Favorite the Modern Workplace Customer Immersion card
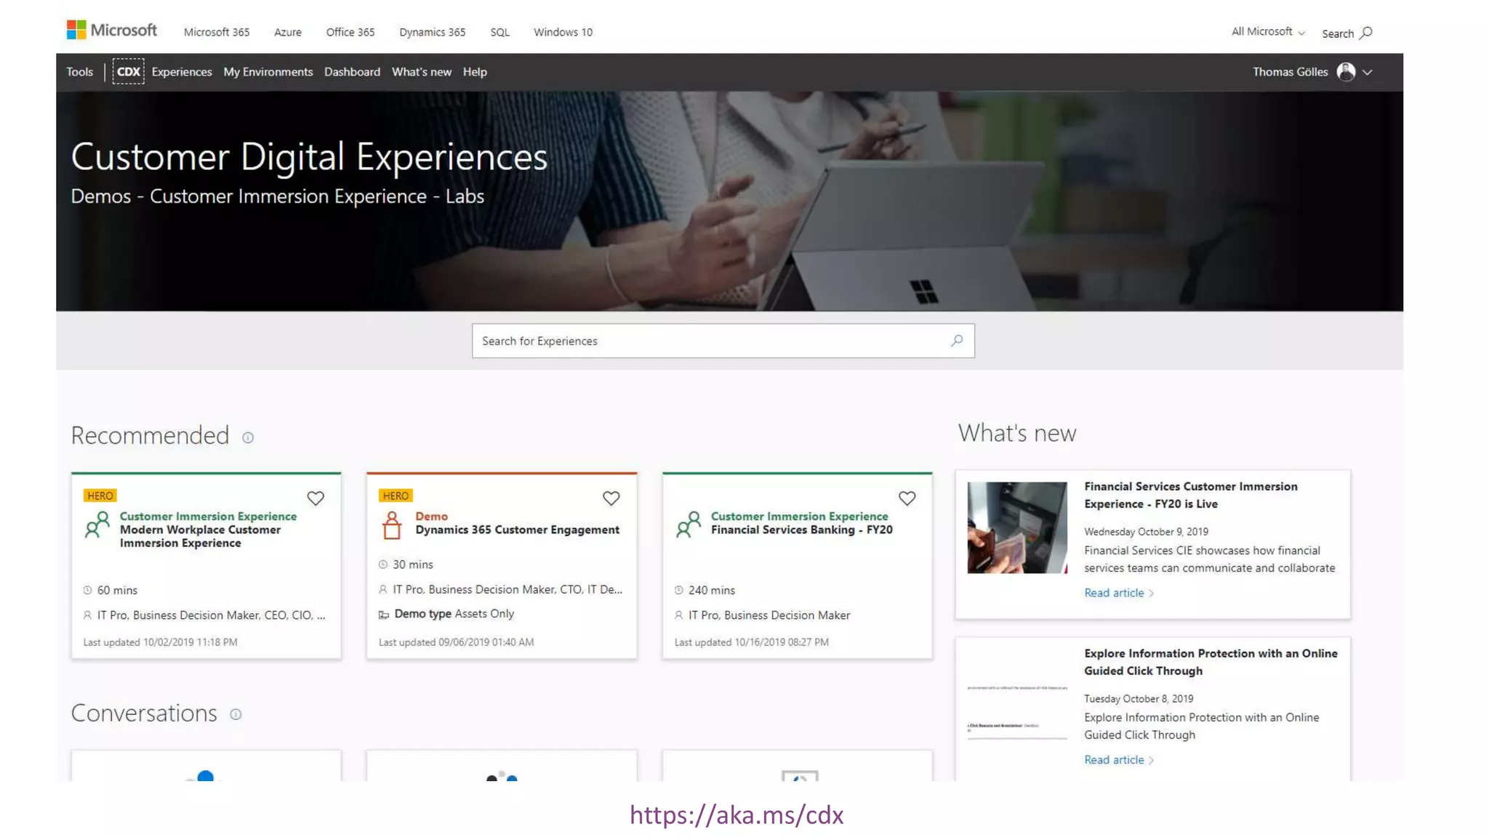The width and height of the screenshot is (1489, 837). click(x=316, y=498)
